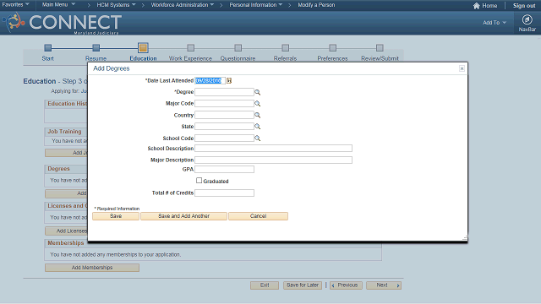Open the NavBar compass icon

point(527,19)
